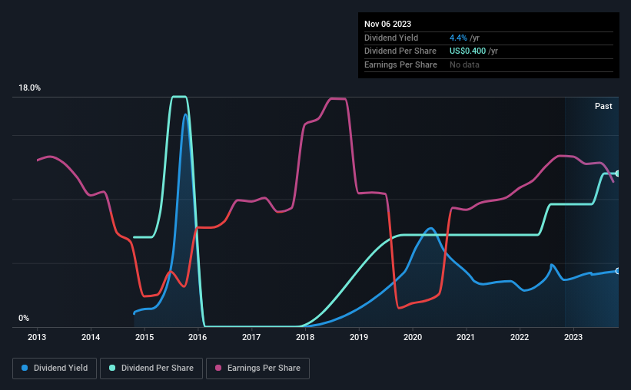Click the 18.0% y-axis label
The height and width of the screenshot is (390, 631).
(x=29, y=88)
